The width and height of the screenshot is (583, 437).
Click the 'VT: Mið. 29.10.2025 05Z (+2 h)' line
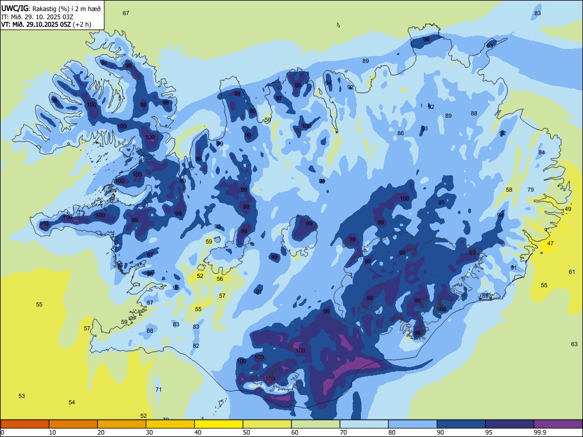click(46, 24)
